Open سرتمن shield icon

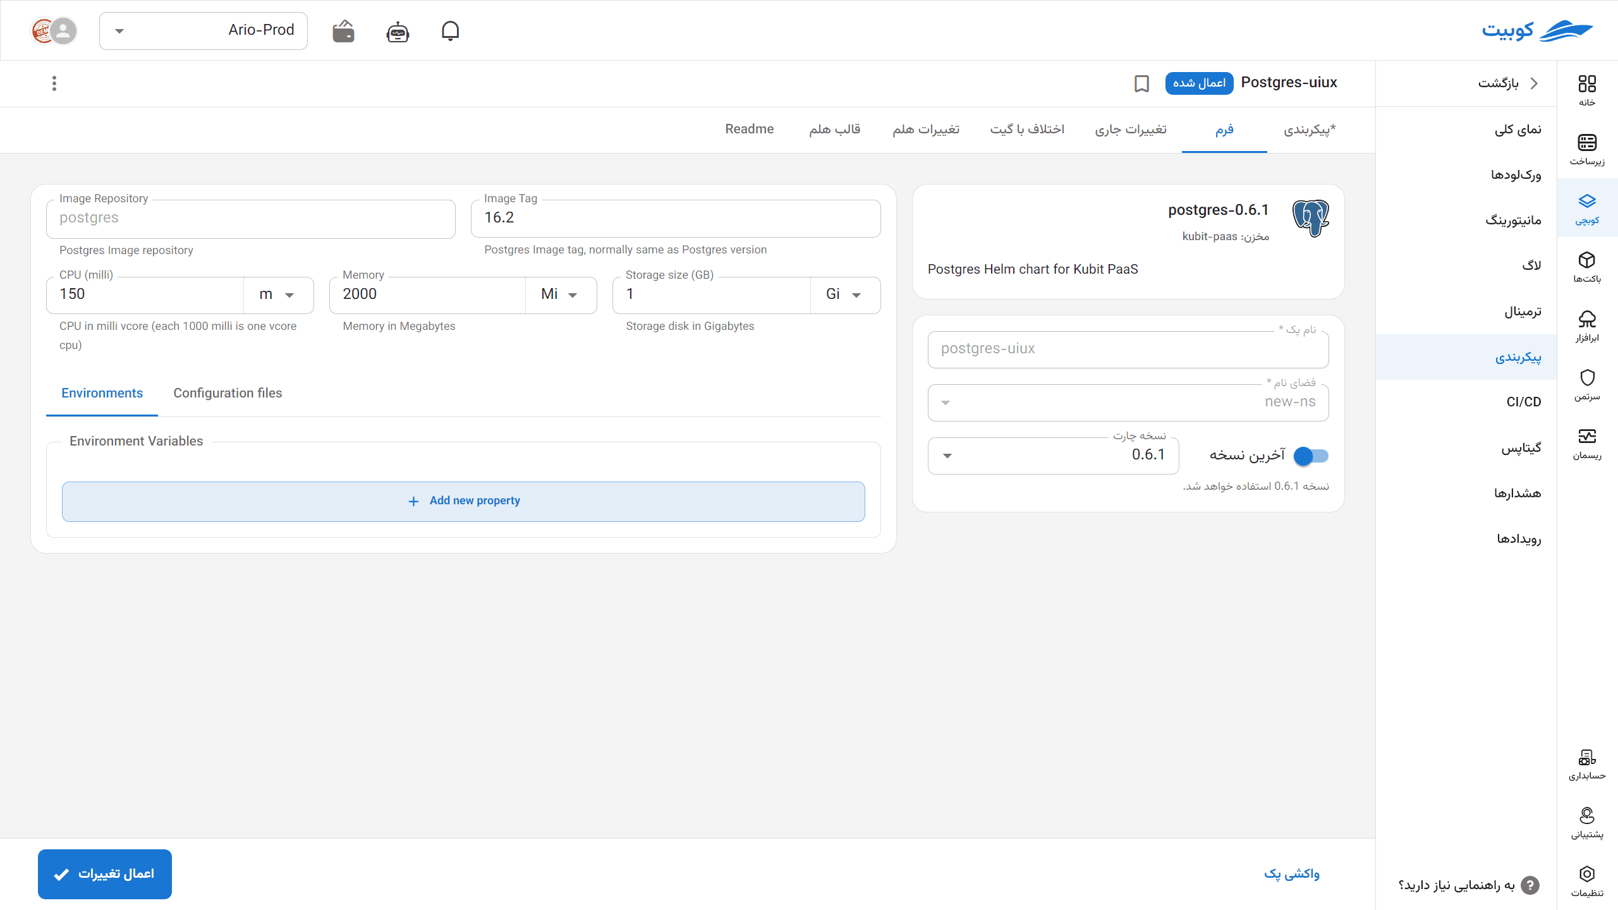click(1587, 385)
